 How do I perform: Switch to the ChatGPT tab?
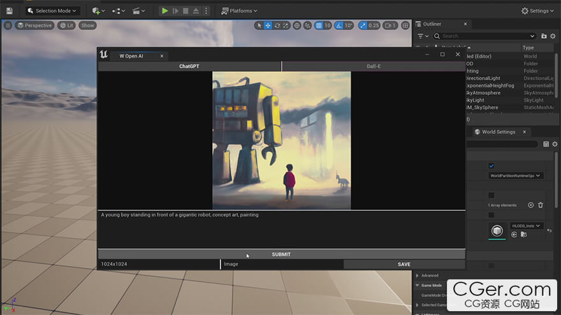(189, 66)
